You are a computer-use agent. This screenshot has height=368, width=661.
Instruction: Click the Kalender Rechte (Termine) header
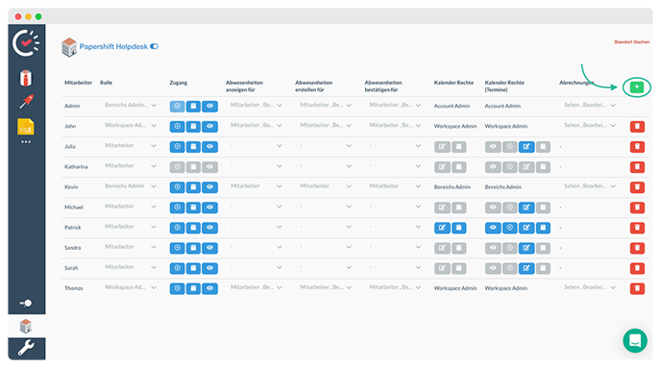tap(504, 86)
